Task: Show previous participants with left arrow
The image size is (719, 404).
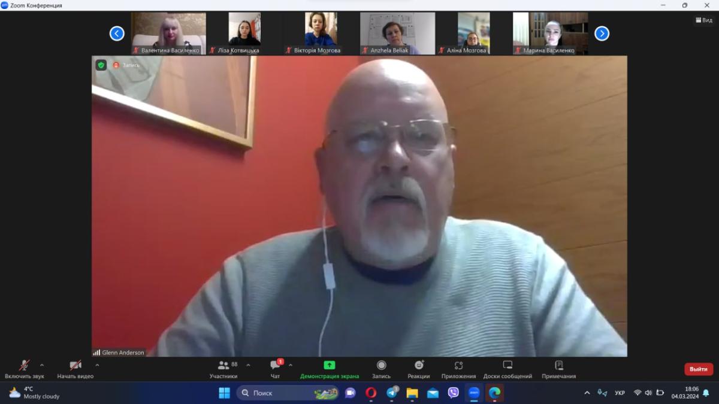Action: pos(117,34)
